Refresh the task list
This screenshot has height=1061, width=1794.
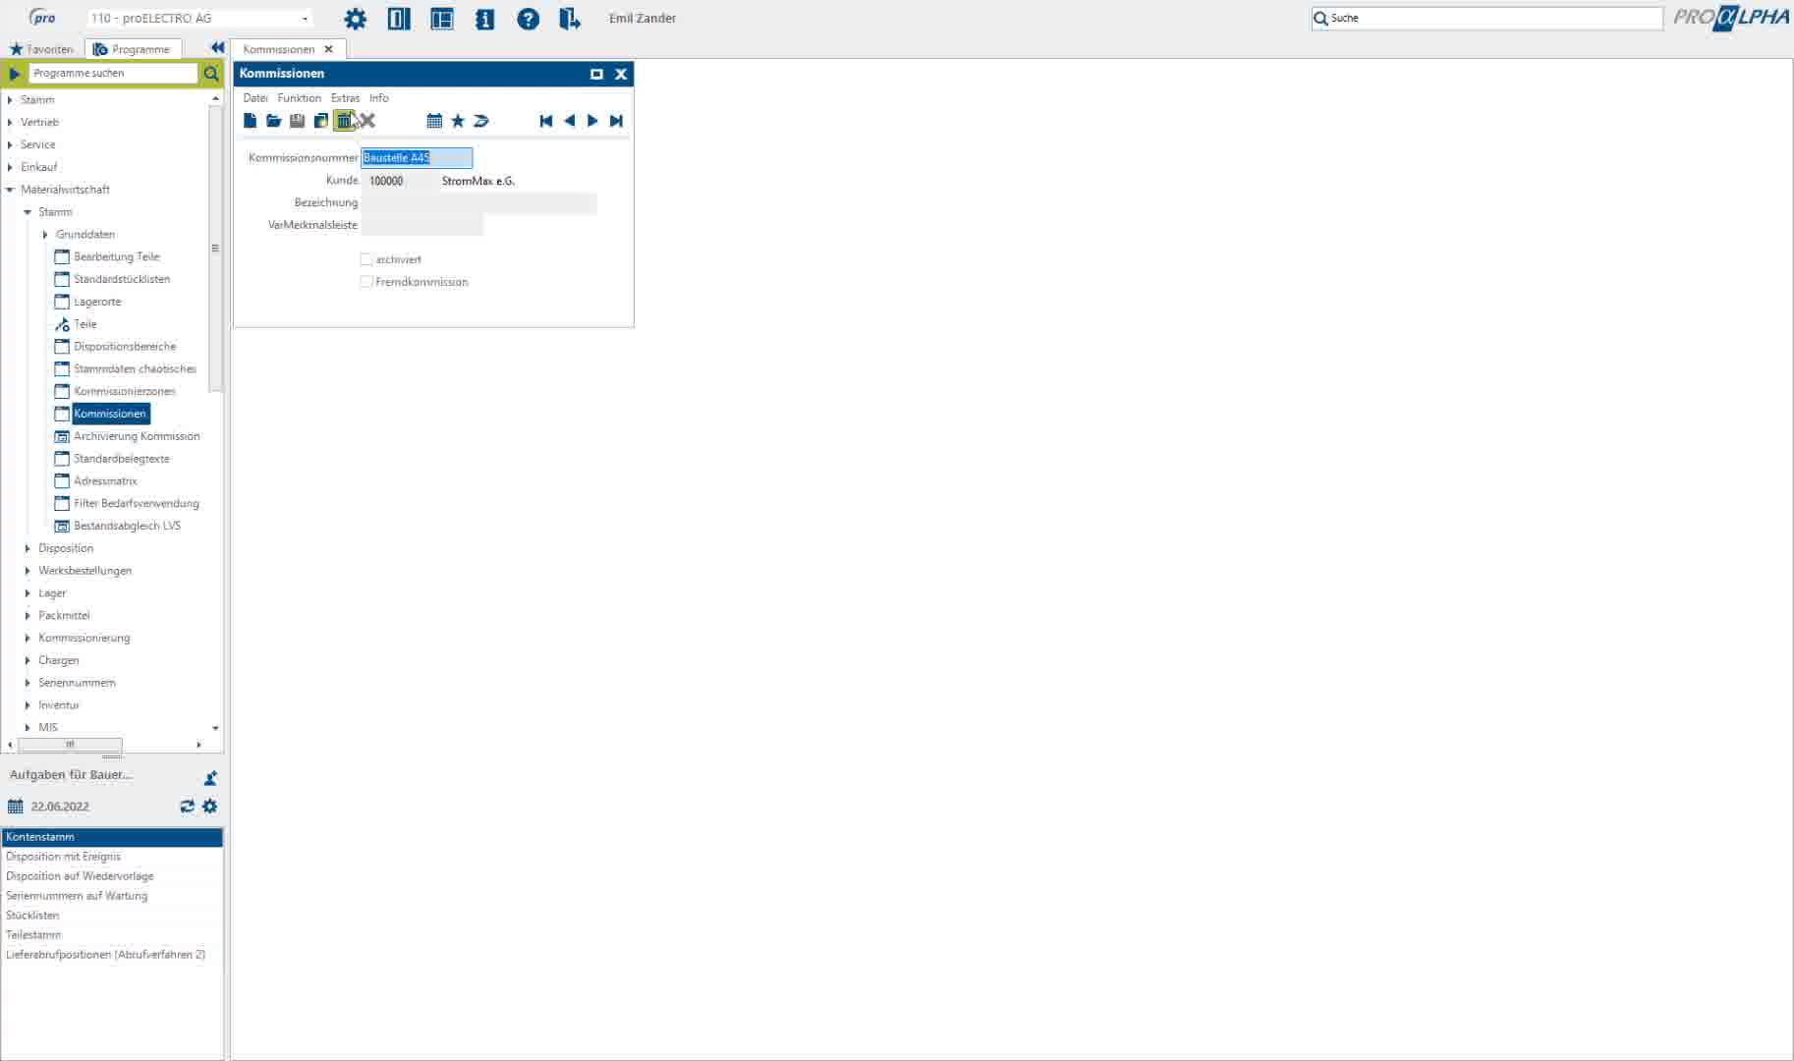click(187, 807)
